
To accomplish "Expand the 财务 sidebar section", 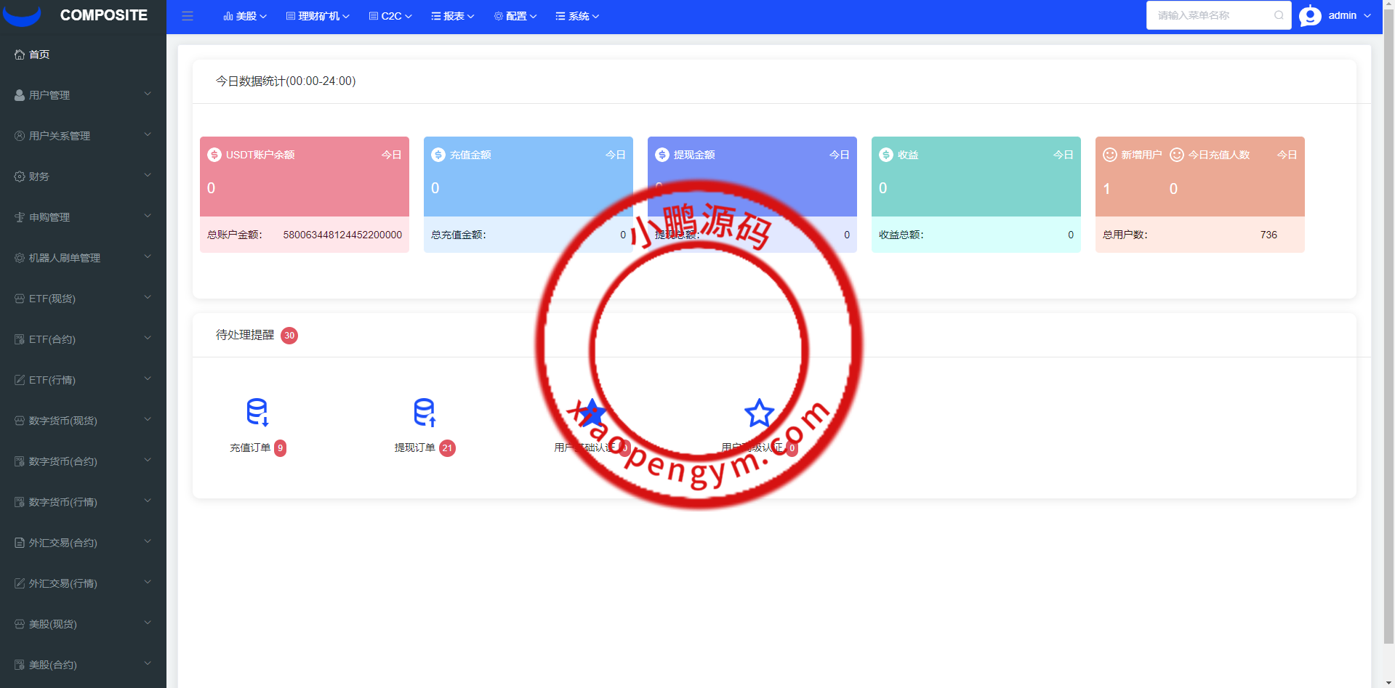I will [x=83, y=177].
